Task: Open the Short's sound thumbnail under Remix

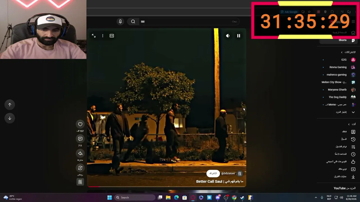Action: [x=80, y=182]
